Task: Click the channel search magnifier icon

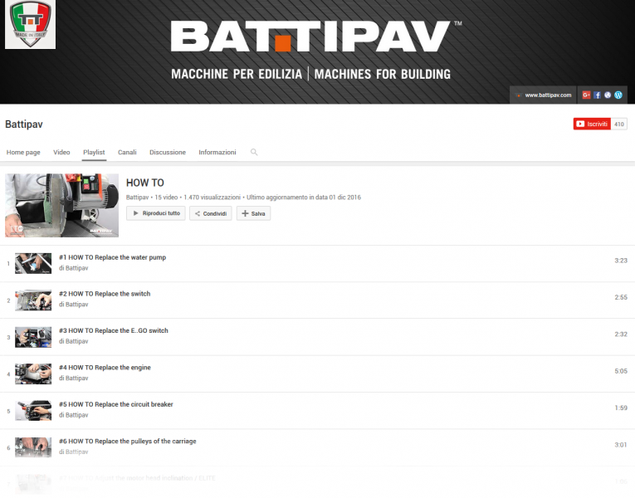Action: pos(254,152)
